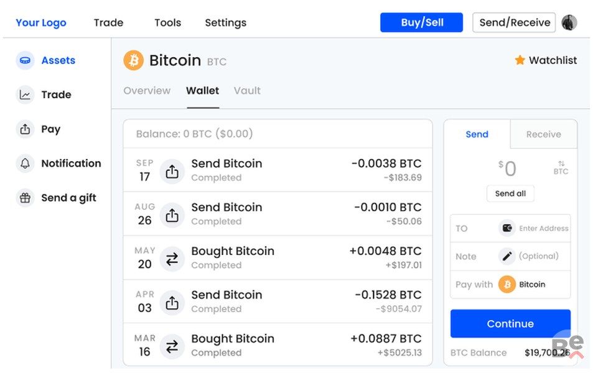This screenshot has height=373, width=593.
Task: Click the orange Bitcoin logo beside the heading
Action: 133,60
